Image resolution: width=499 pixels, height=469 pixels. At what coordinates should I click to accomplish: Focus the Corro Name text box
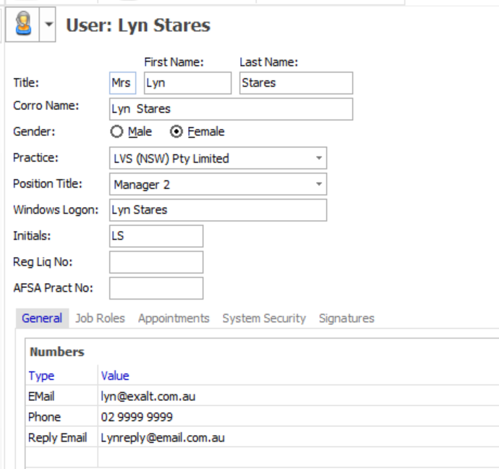point(230,109)
